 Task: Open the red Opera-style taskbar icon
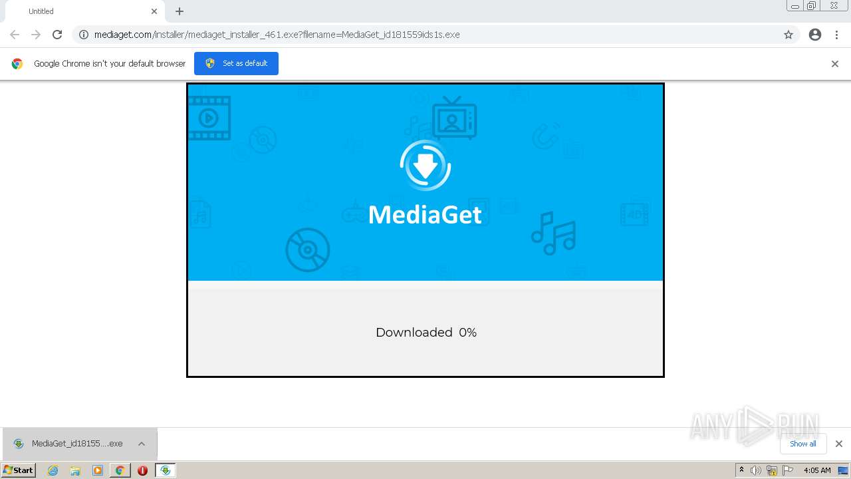point(142,470)
